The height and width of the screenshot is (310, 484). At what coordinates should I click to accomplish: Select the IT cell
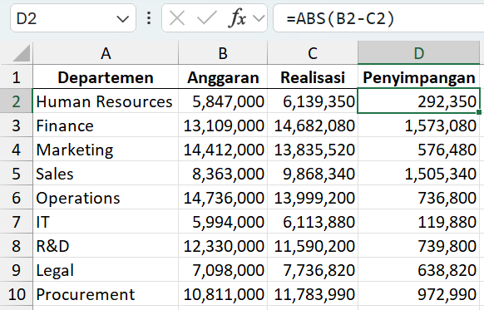click(106, 221)
